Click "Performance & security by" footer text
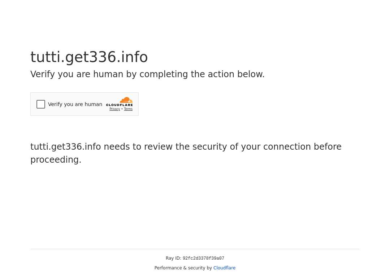The width and height of the screenshot is (390, 277). 183,268
